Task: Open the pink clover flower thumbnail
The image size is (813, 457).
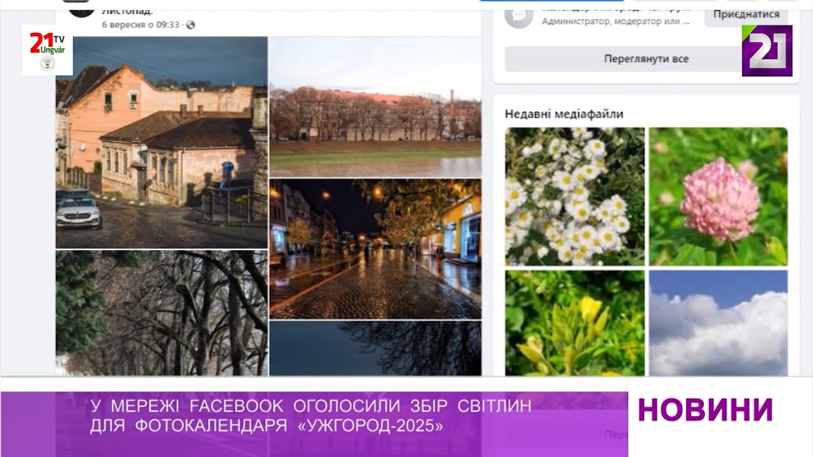Action: point(718,196)
